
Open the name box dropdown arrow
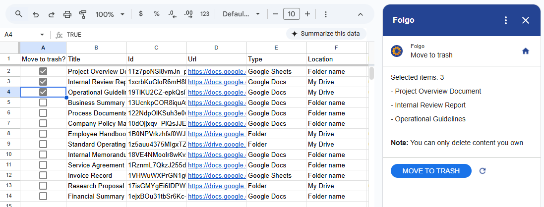point(42,35)
